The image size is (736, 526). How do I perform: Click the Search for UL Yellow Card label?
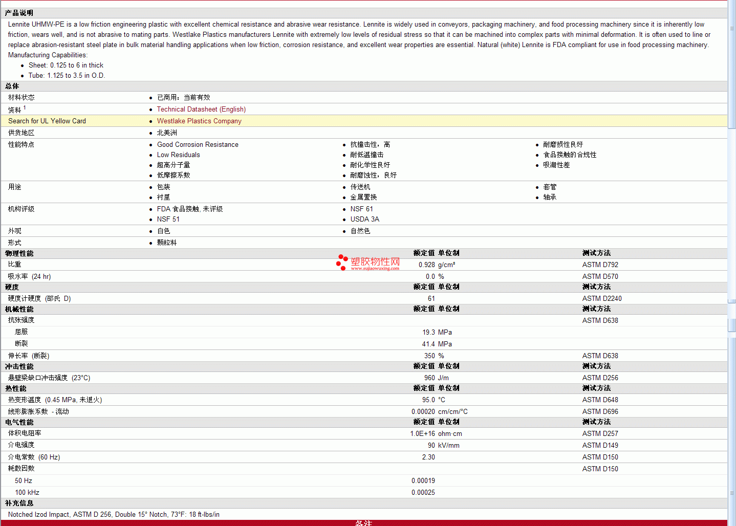coord(47,121)
